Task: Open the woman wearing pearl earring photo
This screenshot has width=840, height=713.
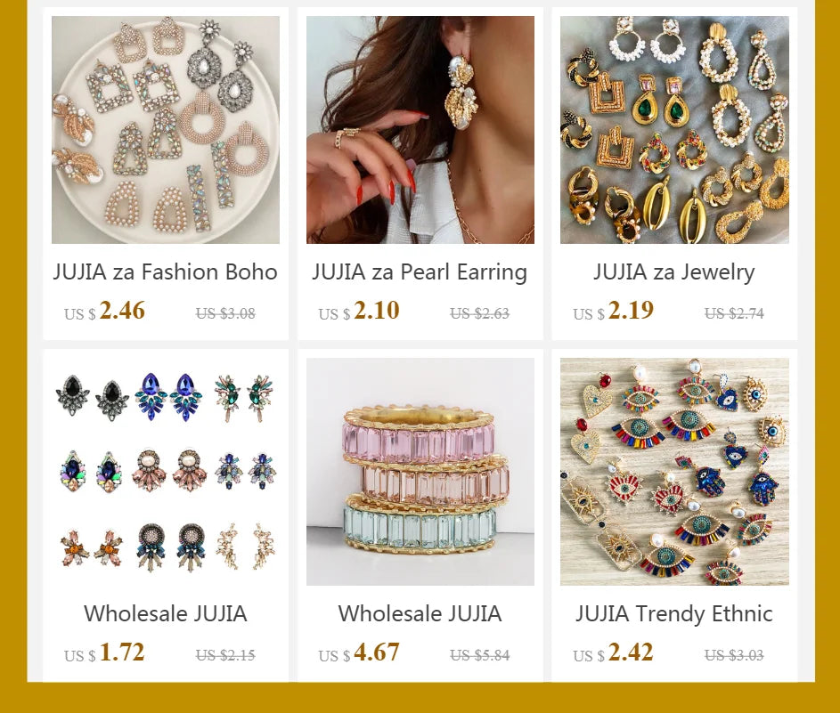Action: tap(420, 130)
